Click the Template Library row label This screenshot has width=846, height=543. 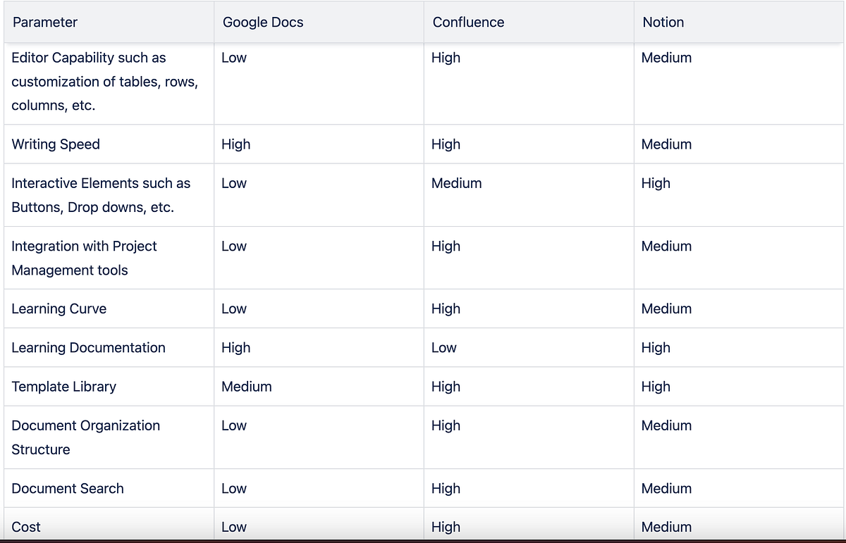64,387
